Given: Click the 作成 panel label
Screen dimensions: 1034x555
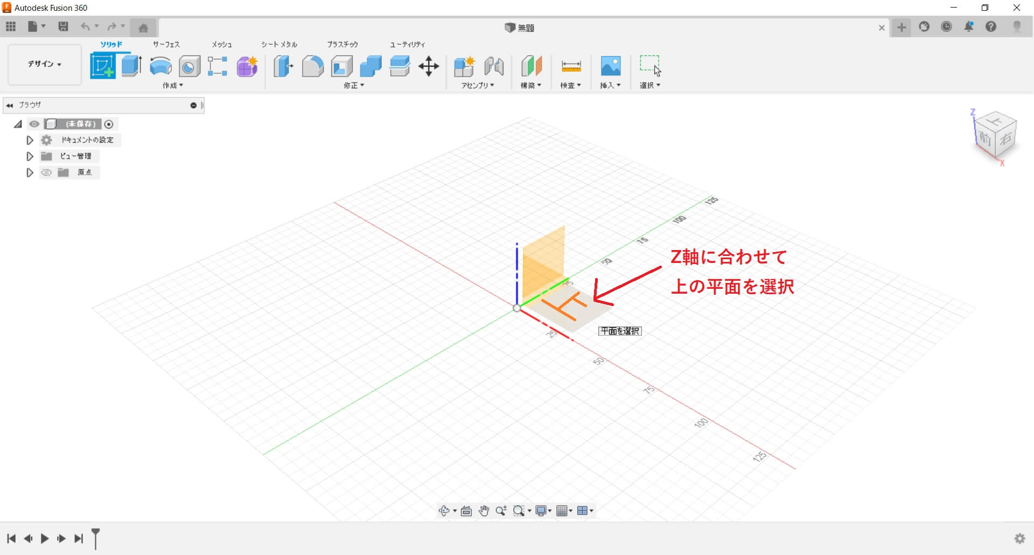Looking at the screenshot, I should (x=172, y=85).
